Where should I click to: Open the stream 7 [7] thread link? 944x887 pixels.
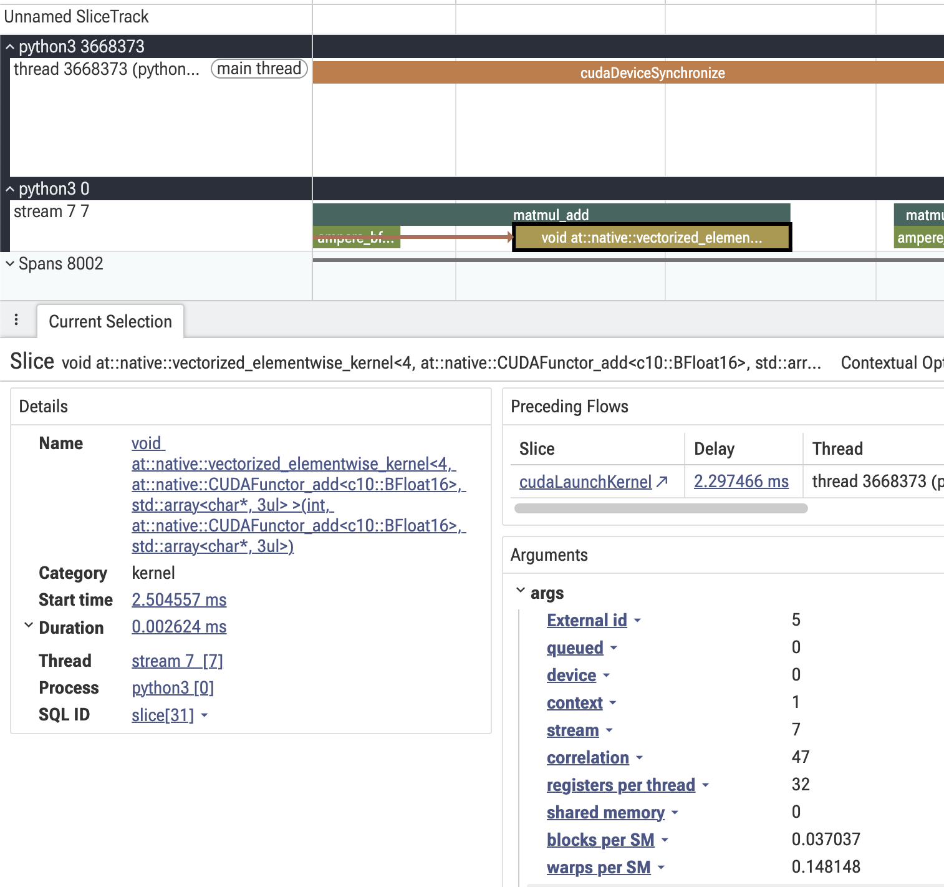[177, 661]
